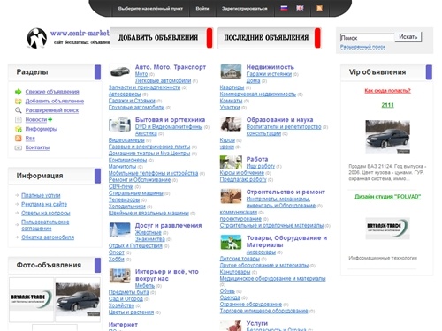Open the Информеры link in sidebar
This screenshot has width=442, height=331.
click(x=42, y=129)
